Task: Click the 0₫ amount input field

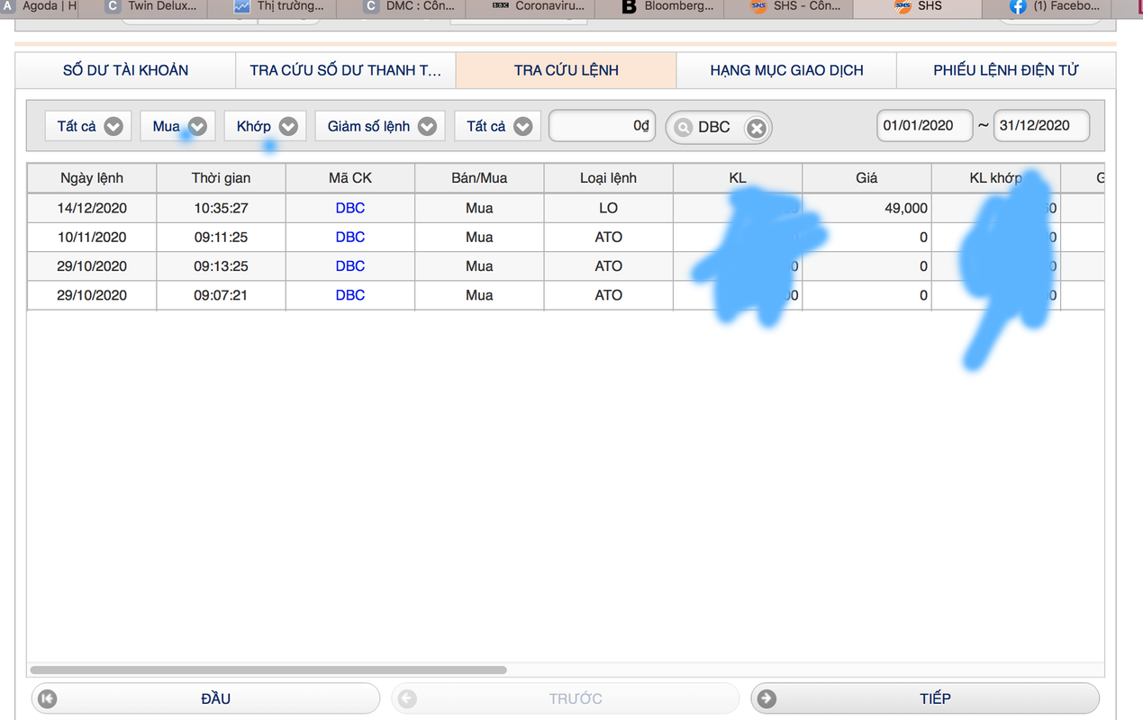Action: pos(603,126)
